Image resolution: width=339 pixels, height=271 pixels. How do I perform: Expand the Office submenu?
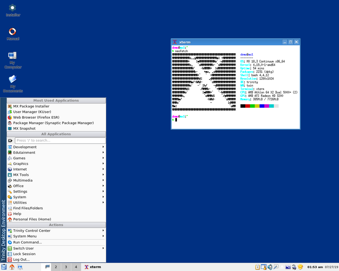tap(56, 186)
